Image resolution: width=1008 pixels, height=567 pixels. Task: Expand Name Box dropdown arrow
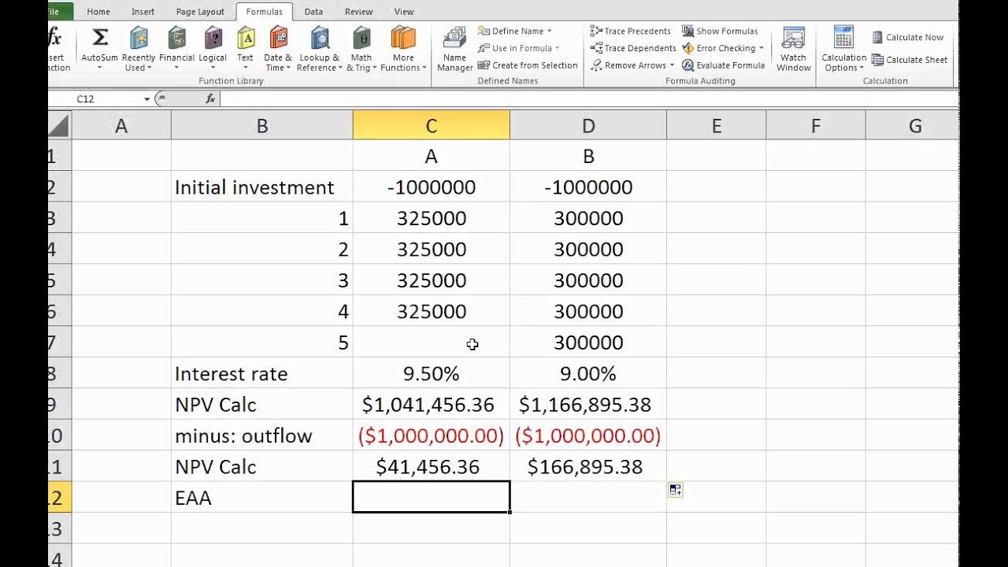[146, 99]
